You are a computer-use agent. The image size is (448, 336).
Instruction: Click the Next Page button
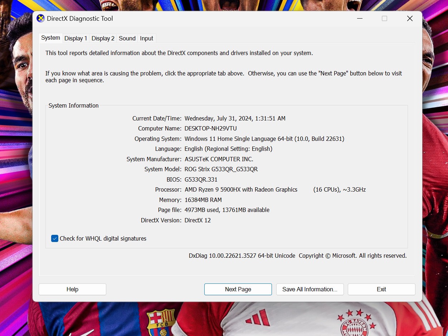(238, 289)
